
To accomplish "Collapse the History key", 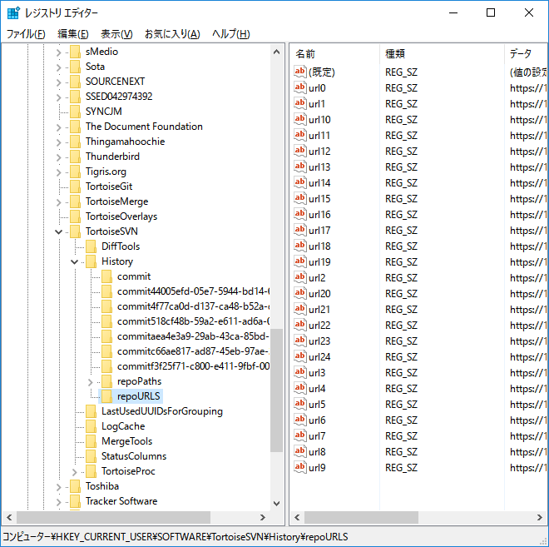I will (x=74, y=261).
